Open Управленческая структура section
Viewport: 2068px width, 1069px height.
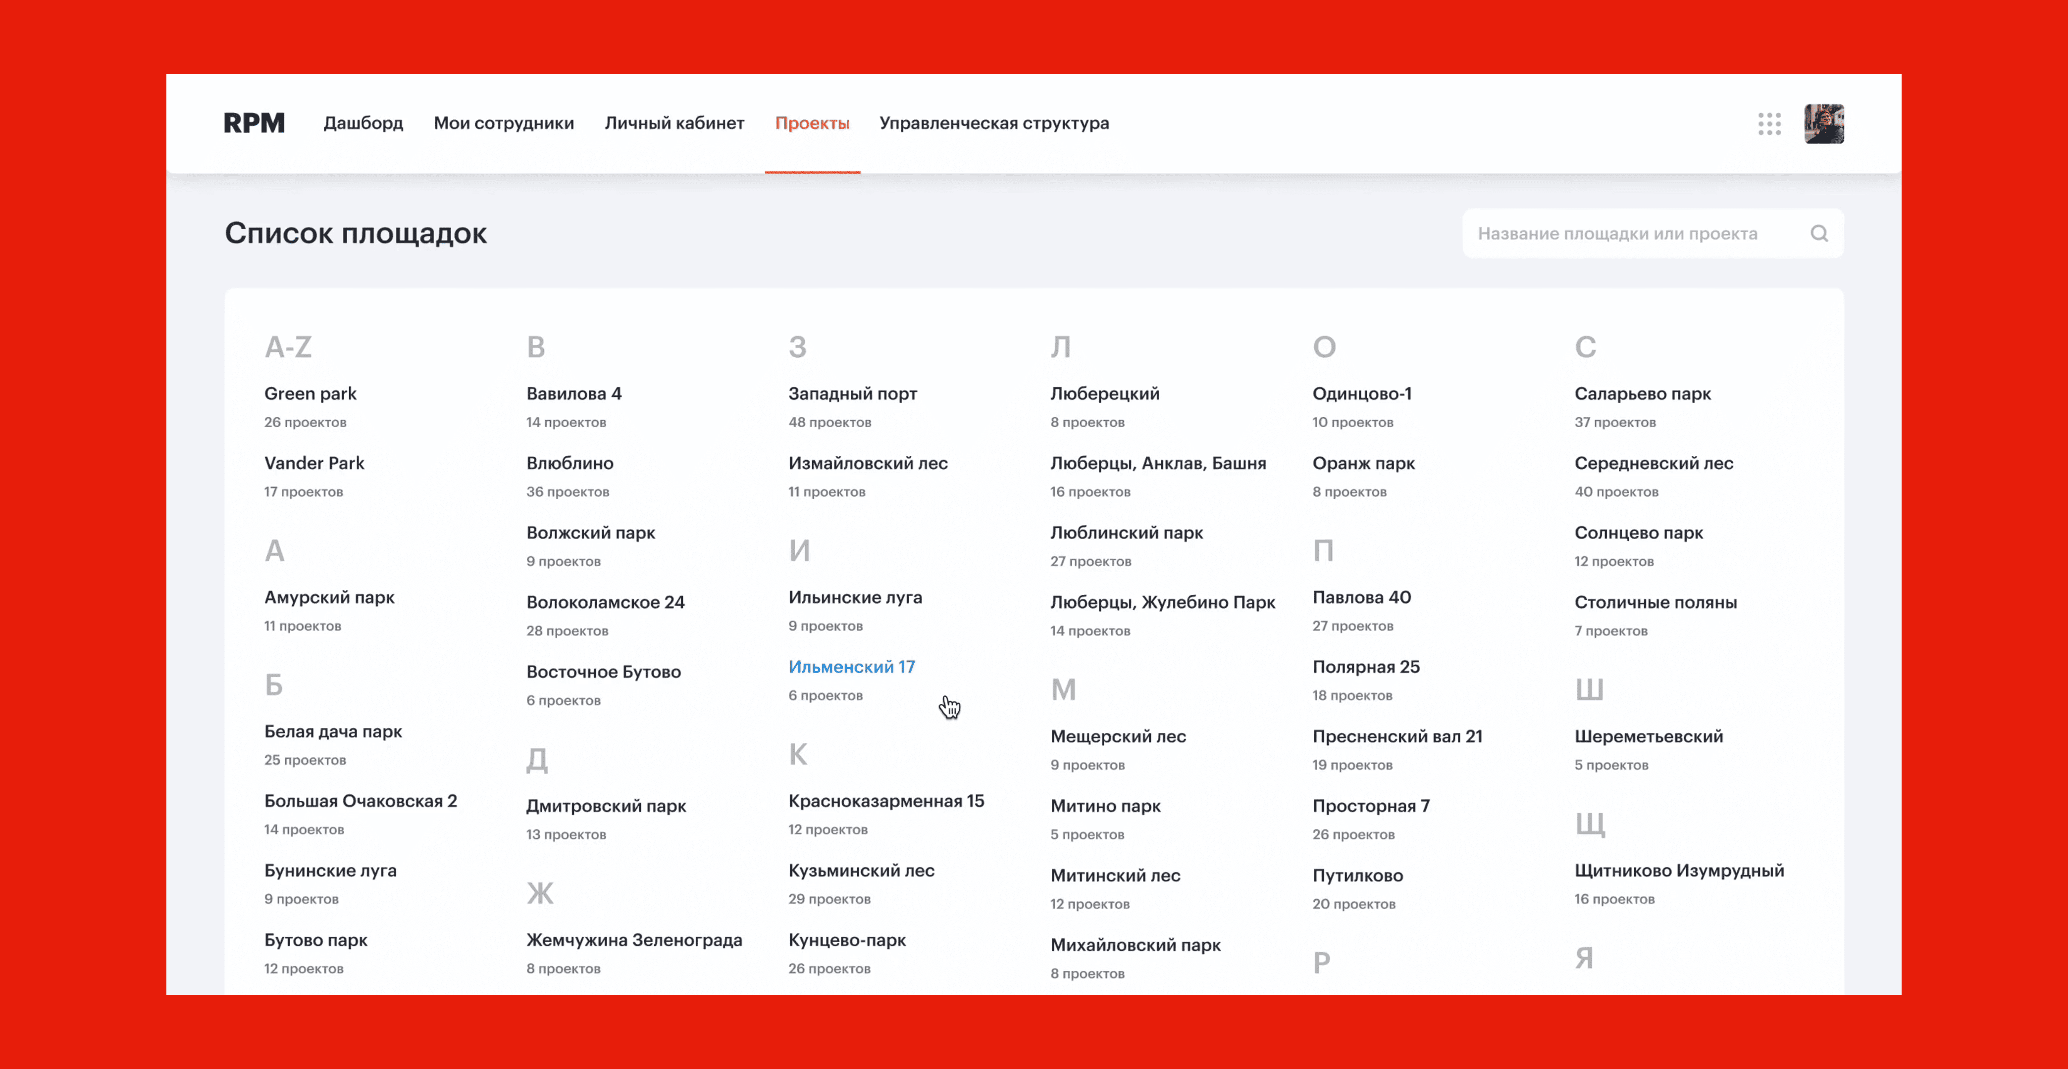tap(993, 123)
